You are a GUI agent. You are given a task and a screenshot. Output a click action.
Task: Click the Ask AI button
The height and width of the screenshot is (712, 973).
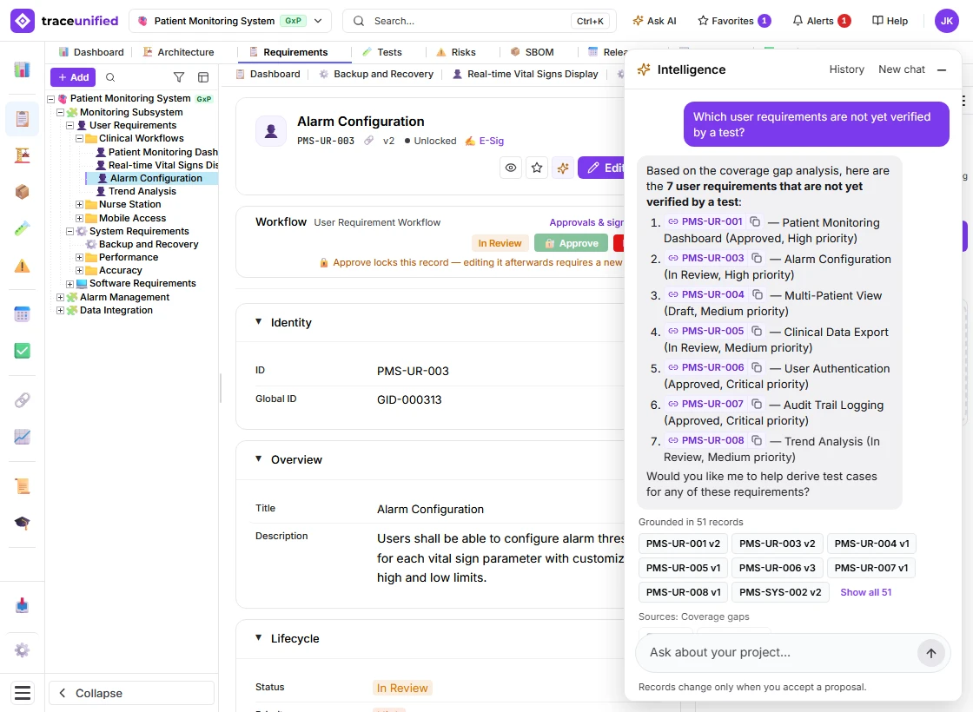[654, 21]
